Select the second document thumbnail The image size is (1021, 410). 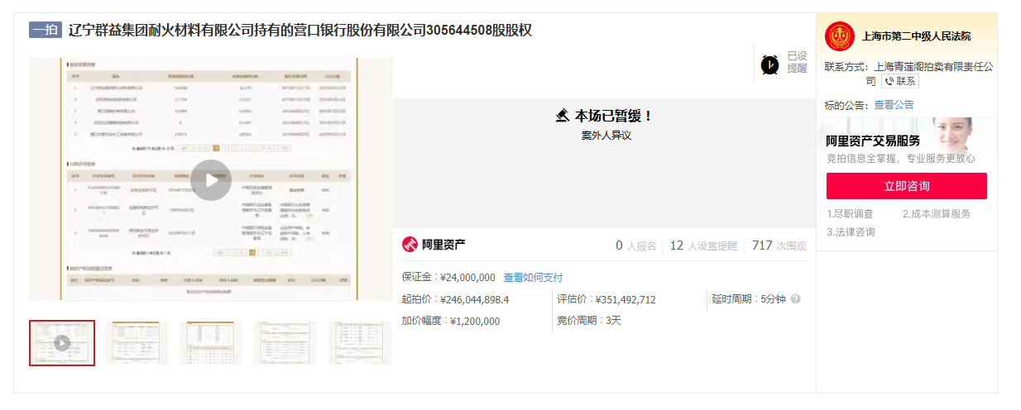tap(137, 342)
